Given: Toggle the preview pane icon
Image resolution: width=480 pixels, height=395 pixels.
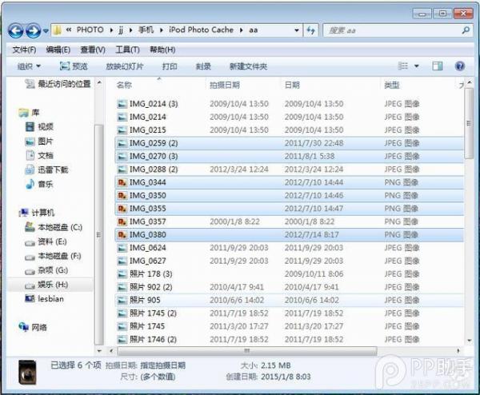Looking at the screenshot, I should [x=437, y=66].
